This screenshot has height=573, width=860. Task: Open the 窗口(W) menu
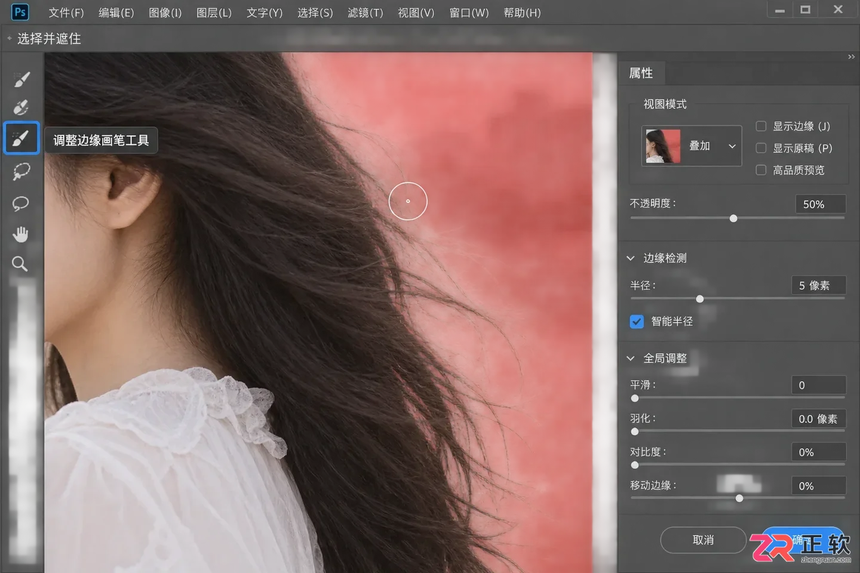tap(469, 13)
